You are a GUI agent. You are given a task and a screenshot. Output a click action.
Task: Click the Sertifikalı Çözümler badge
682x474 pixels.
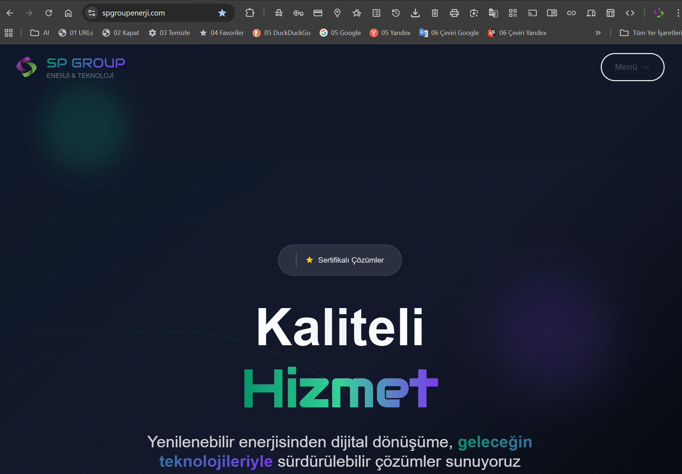pyautogui.click(x=340, y=260)
